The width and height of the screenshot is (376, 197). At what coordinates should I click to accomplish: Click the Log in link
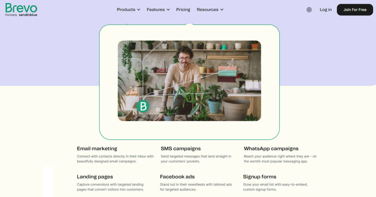[x=326, y=10]
